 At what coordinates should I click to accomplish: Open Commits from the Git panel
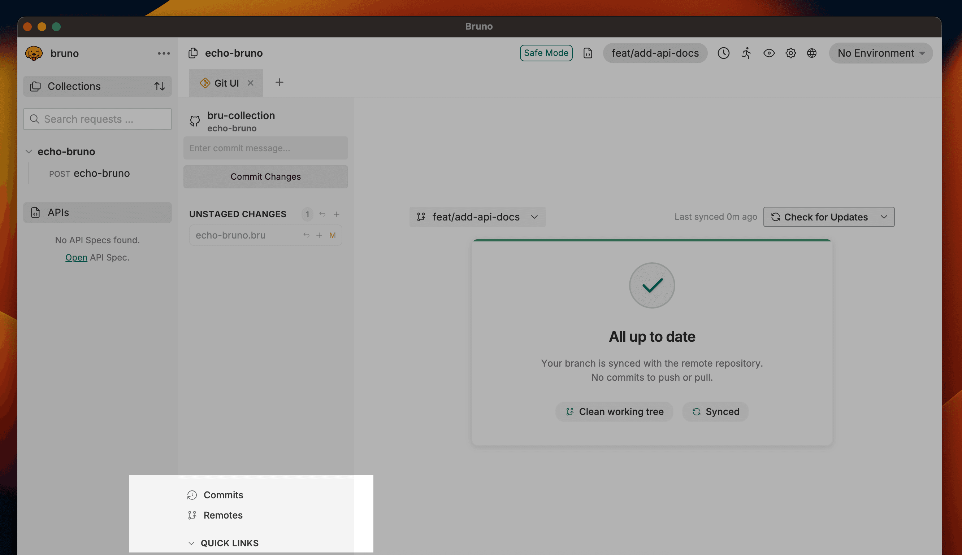pyautogui.click(x=223, y=495)
